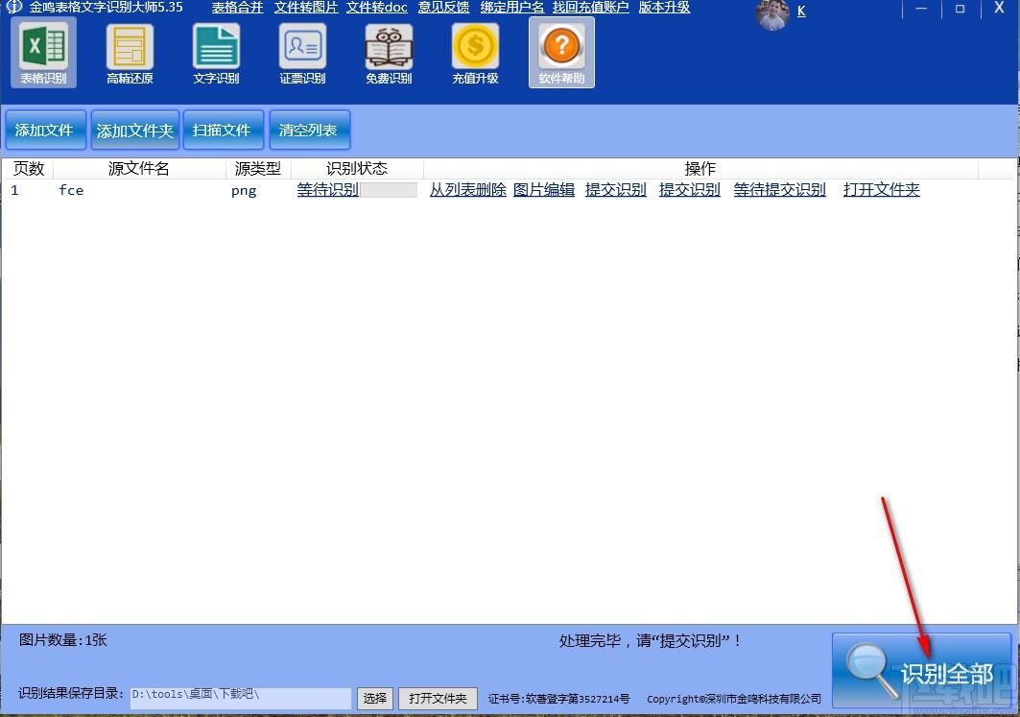Submit recognition with the 提交识别 link
This screenshot has width=1020, height=717.
coord(616,189)
